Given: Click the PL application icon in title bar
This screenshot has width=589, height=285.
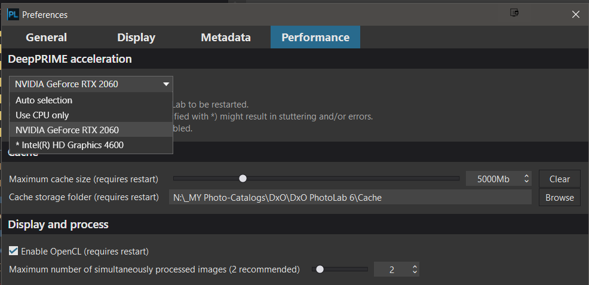Looking at the screenshot, I should point(13,15).
